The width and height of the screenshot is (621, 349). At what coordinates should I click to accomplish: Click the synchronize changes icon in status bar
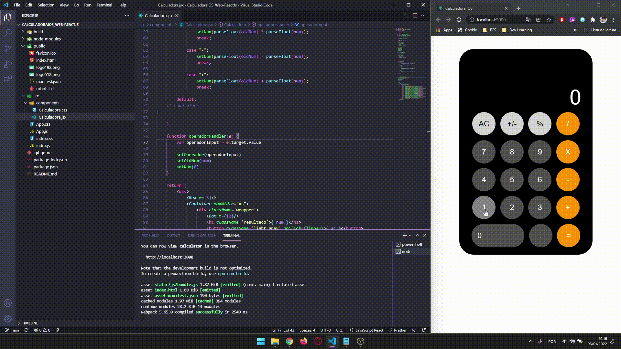pos(27,330)
